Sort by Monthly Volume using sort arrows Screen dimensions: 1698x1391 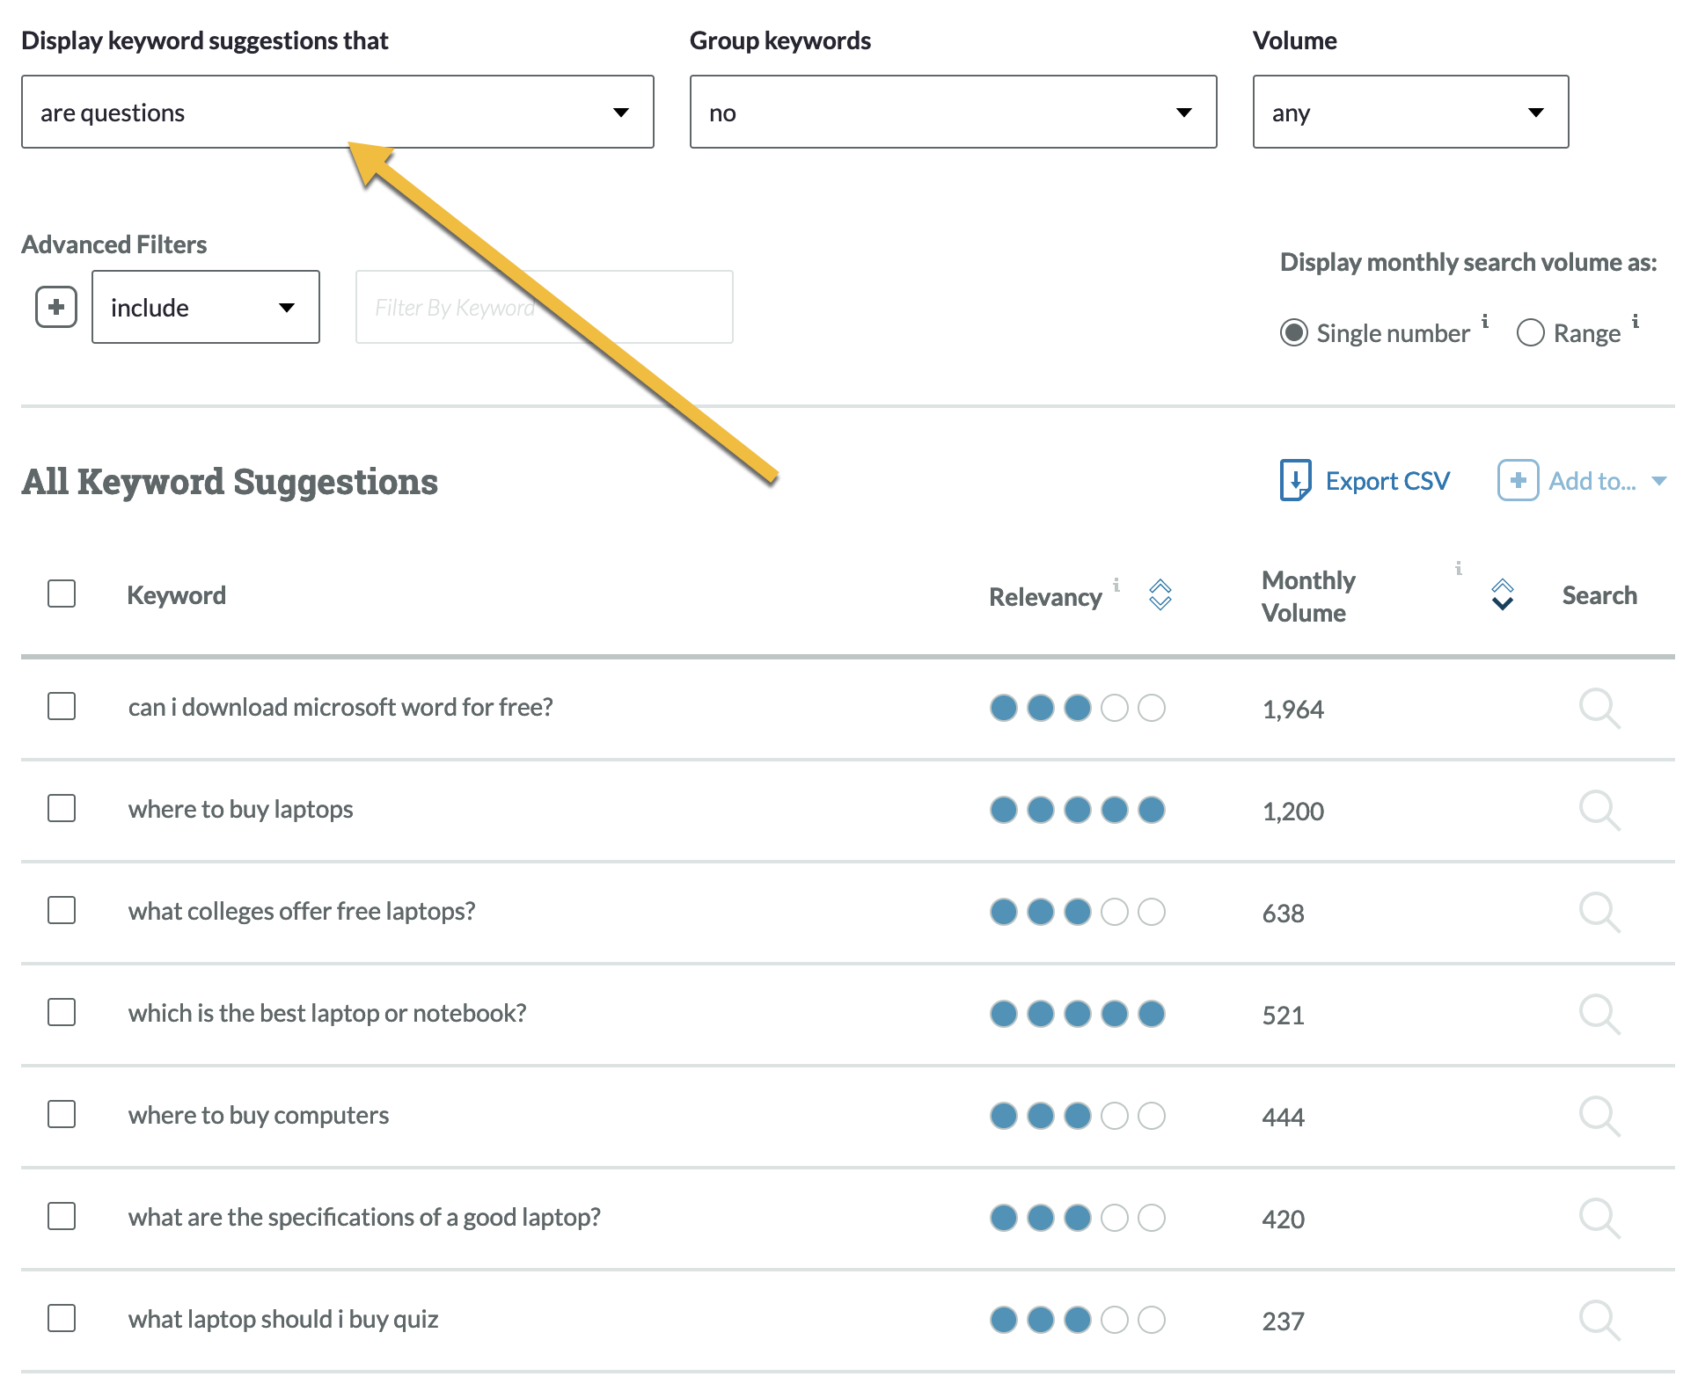coord(1502,595)
